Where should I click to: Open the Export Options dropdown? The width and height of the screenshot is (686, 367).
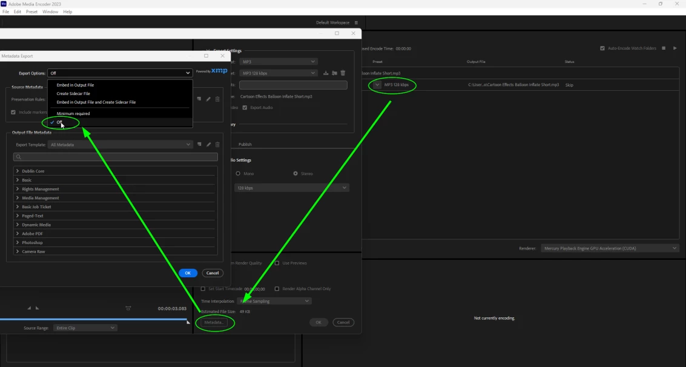click(x=120, y=73)
